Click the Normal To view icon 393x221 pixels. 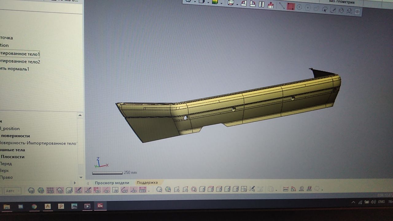coord(271,5)
